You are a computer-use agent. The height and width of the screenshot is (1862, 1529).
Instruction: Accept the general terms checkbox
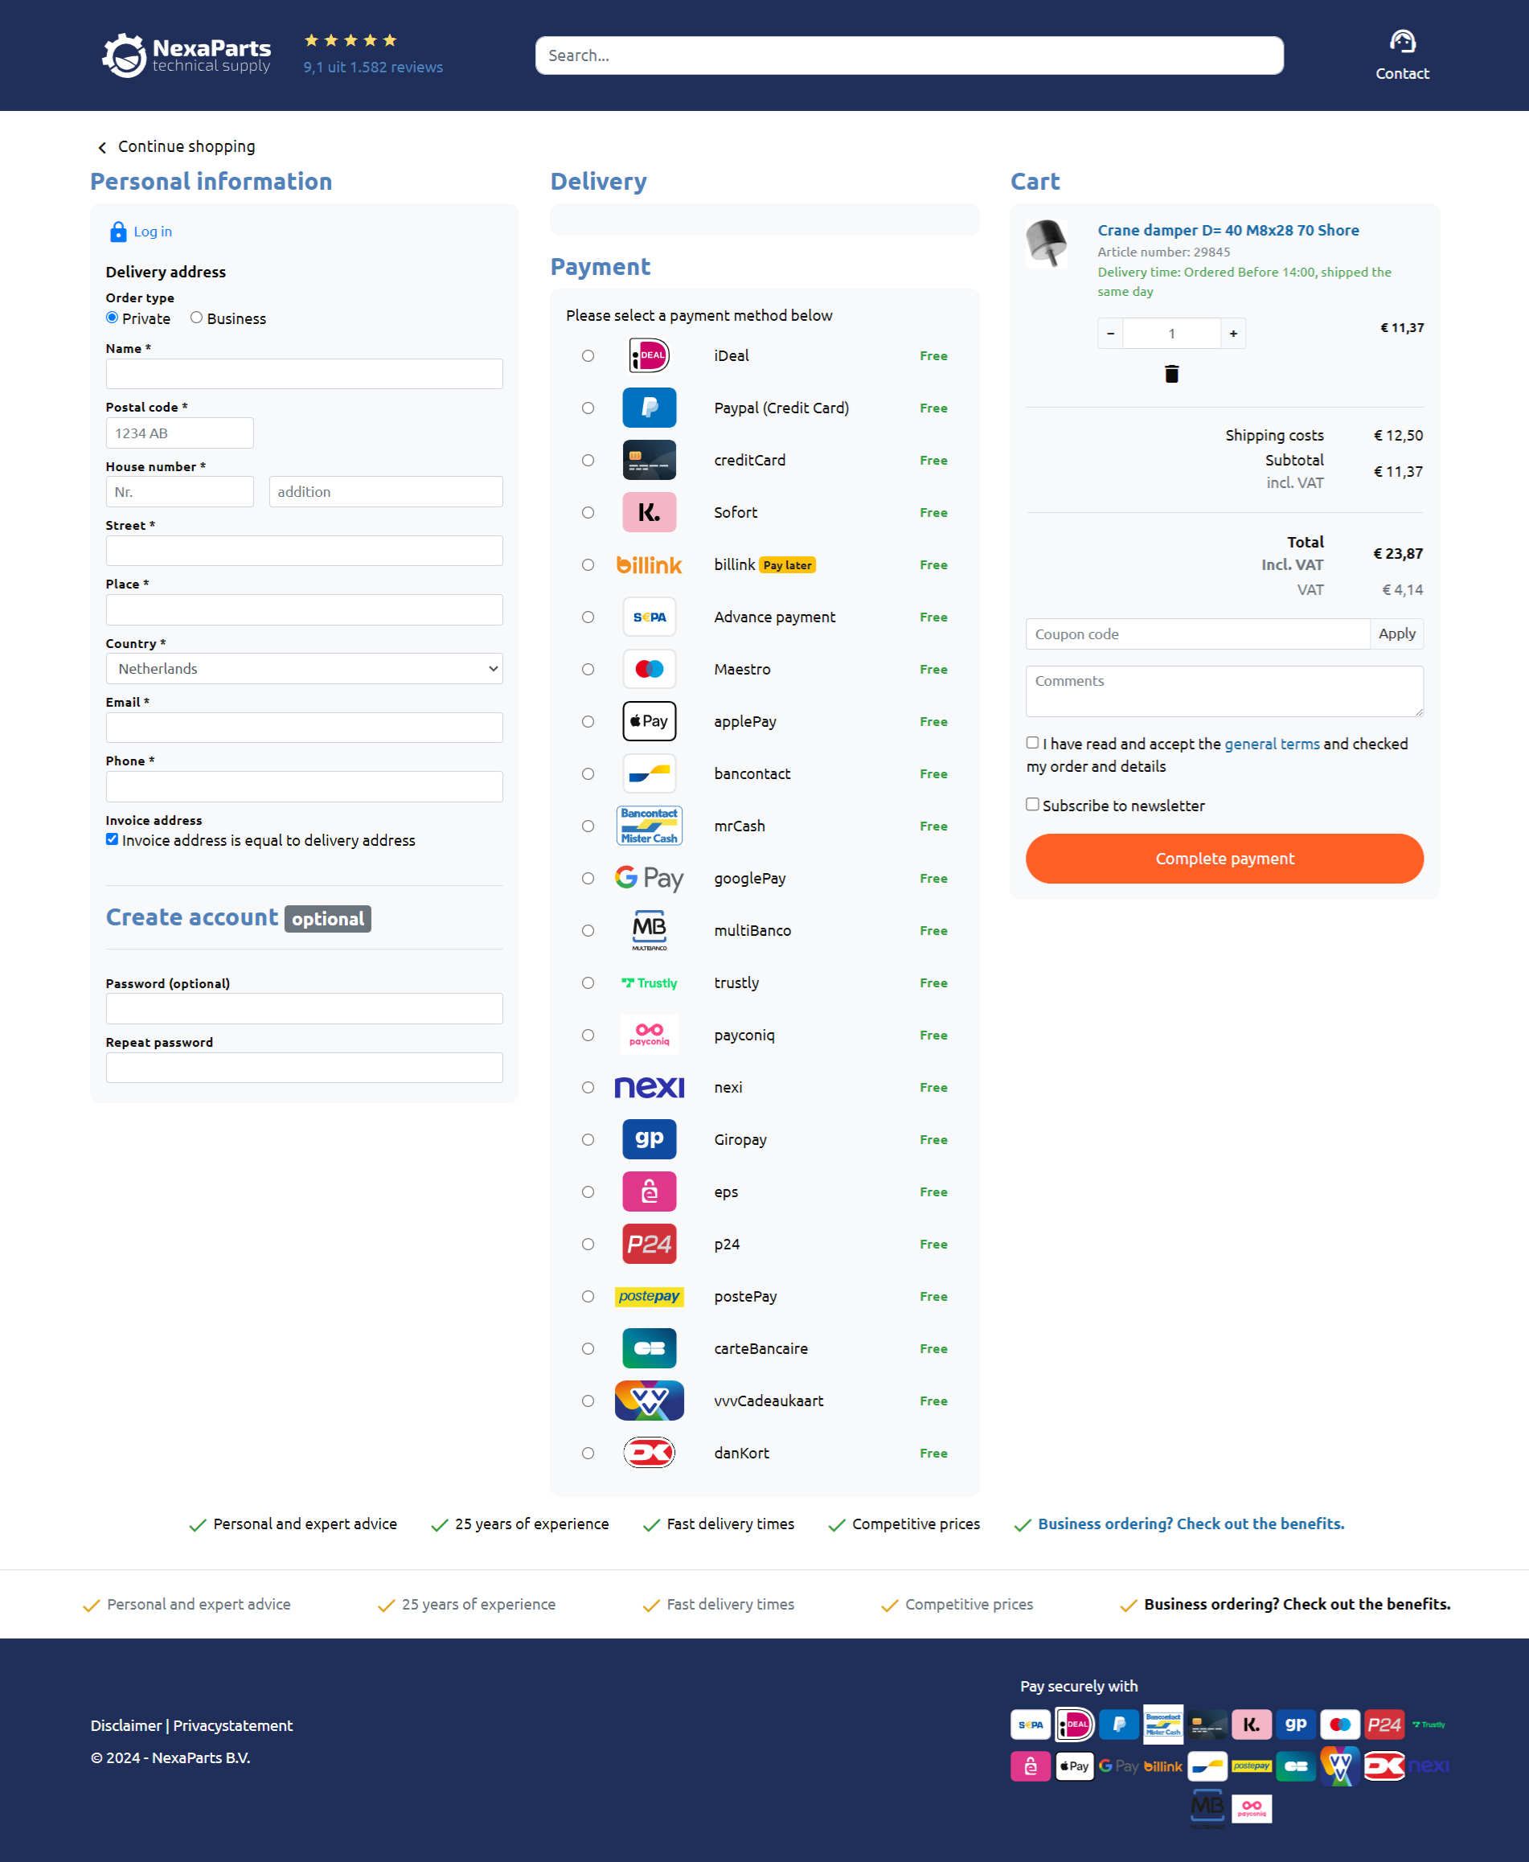1032,743
